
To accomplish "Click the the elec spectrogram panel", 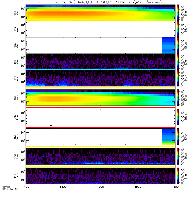I will coord(101,78).
